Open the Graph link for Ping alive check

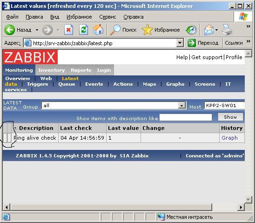[x=229, y=138]
